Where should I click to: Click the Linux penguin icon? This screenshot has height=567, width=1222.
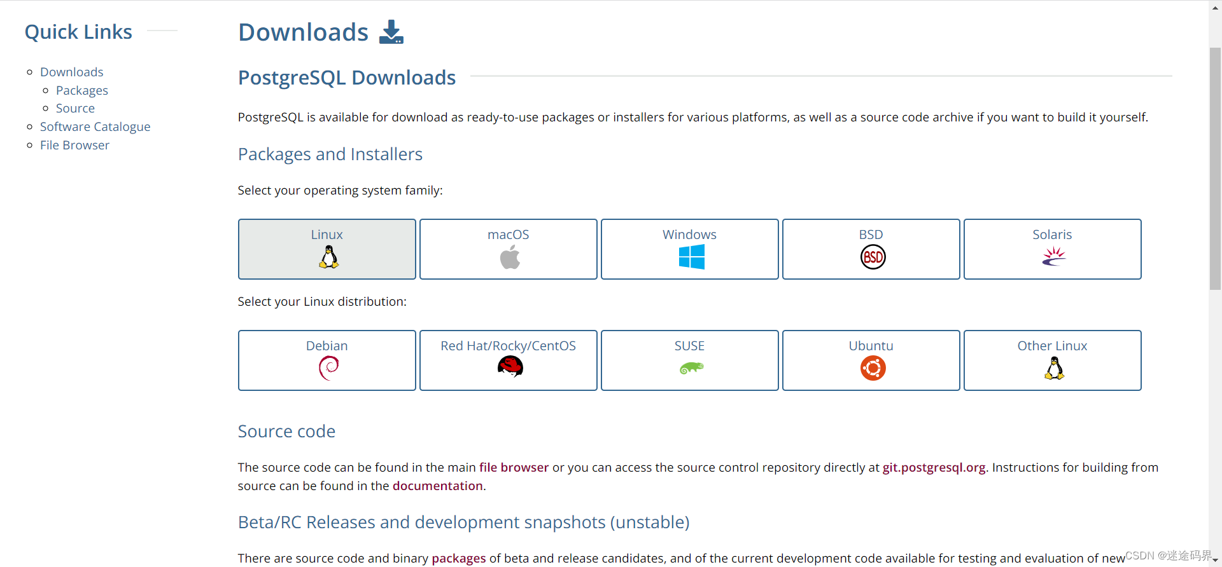328,257
